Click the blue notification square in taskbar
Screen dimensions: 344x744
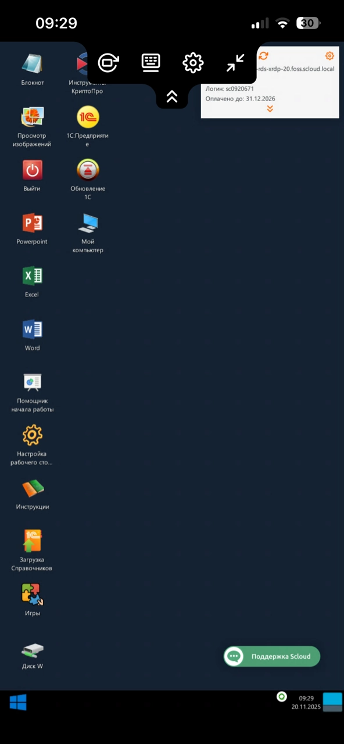click(x=333, y=702)
